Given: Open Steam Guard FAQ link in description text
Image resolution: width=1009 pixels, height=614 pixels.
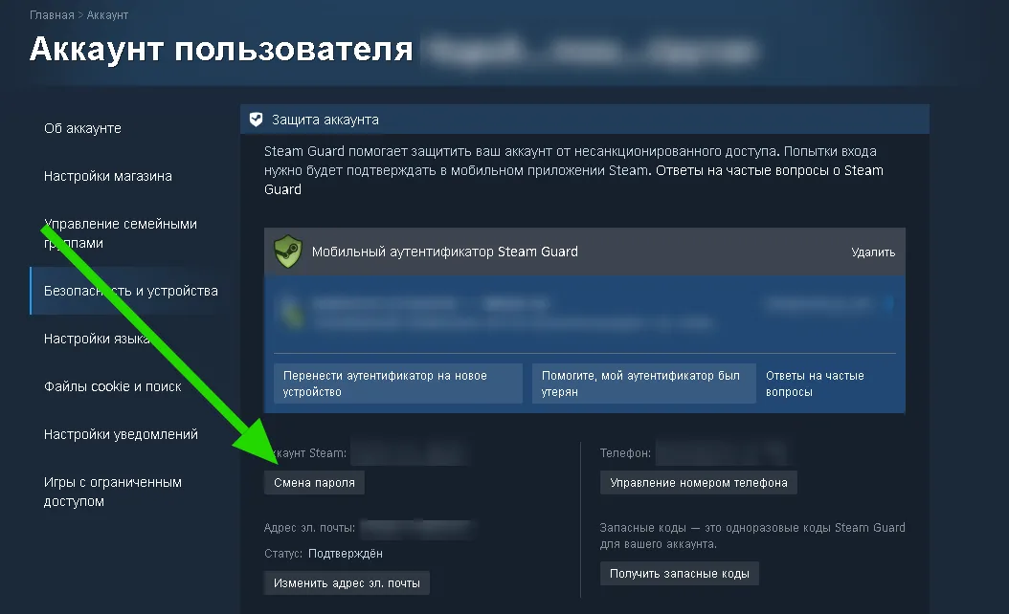Looking at the screenshot, I should (x=769, y=170).
